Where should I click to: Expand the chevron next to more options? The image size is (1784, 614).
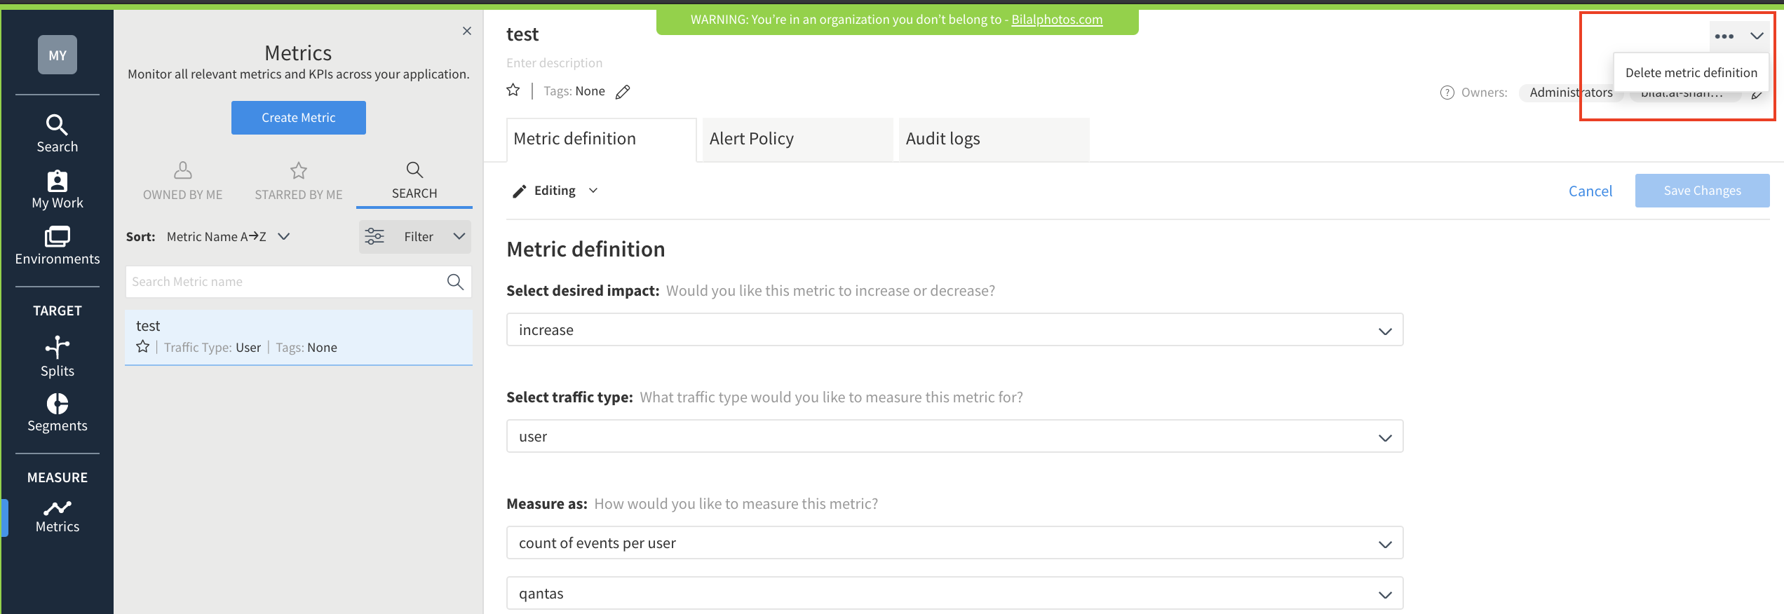click(1757, 36)
